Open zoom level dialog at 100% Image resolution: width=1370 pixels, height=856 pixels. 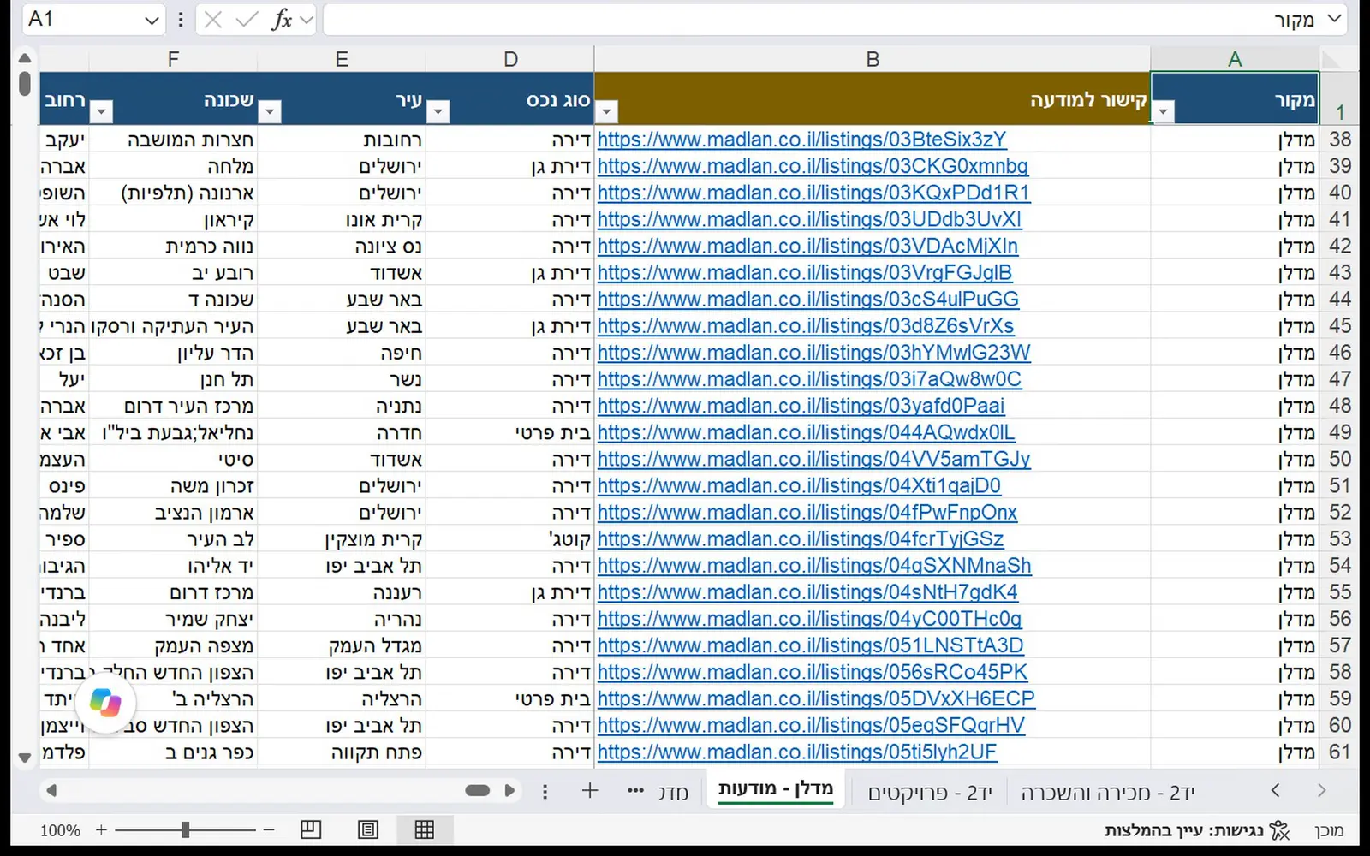point(60,830)
